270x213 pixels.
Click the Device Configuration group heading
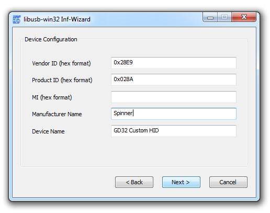(51, 39)
